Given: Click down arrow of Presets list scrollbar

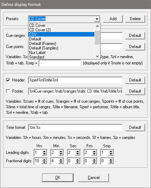Looking at the screenshot, I should [x=98, y=56].
